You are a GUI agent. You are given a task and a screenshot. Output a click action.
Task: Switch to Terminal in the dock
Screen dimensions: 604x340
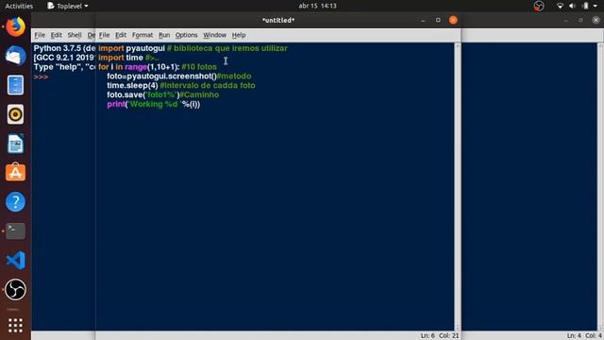pyautogui.click(x=15, y=230)
